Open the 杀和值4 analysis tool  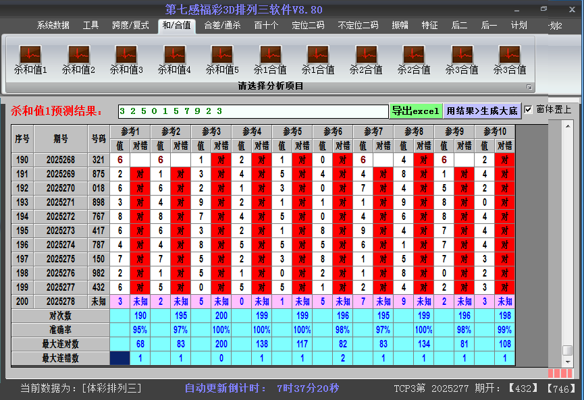click(x=174, y=59)
